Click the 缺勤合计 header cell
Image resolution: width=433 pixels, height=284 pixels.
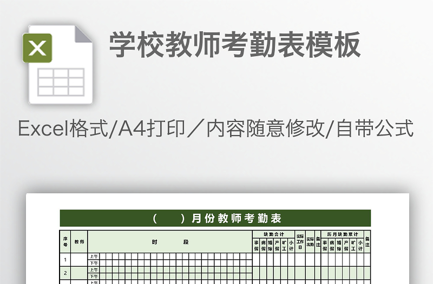[x=273, y=234]
